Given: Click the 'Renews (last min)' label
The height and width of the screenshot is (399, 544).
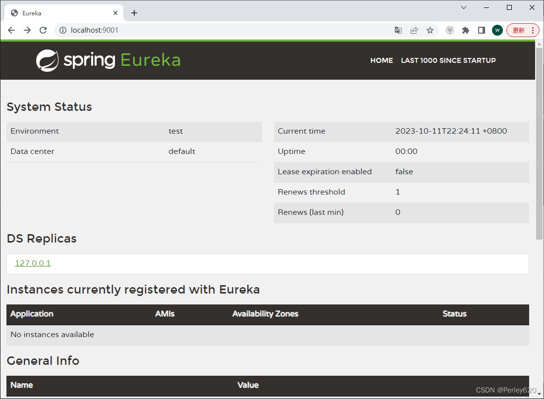Looking at the screenshot, I should pyautogui.click(x=311, y=212).
